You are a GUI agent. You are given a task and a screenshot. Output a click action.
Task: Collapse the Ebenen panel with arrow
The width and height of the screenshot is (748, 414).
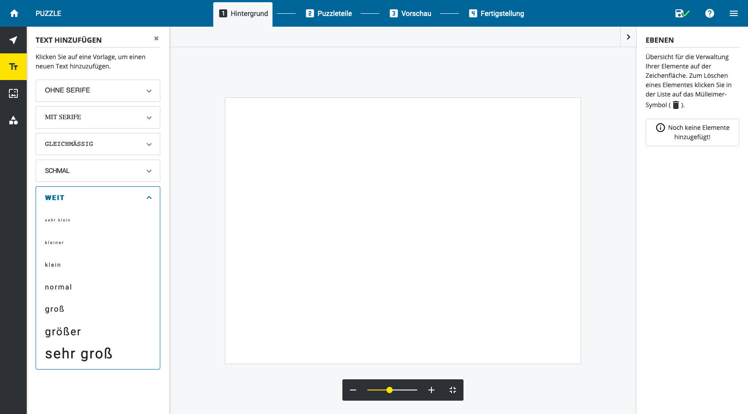(x=628, y=37)
